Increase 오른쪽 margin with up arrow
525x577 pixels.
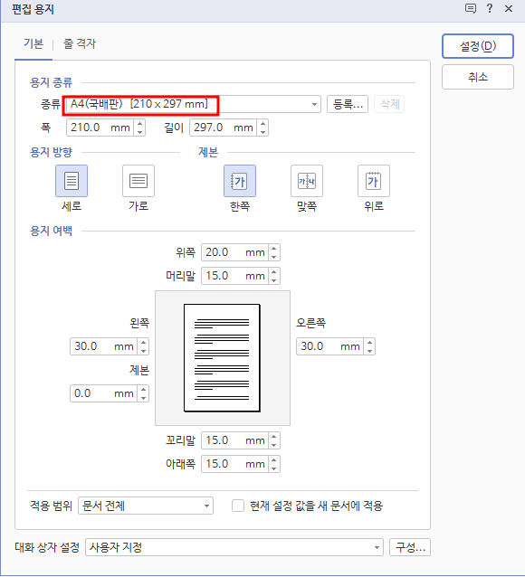coord(369,342)
